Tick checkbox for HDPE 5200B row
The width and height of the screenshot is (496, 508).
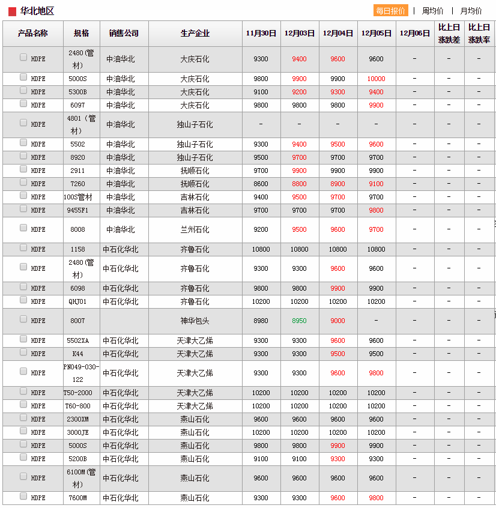click(23, 457)
